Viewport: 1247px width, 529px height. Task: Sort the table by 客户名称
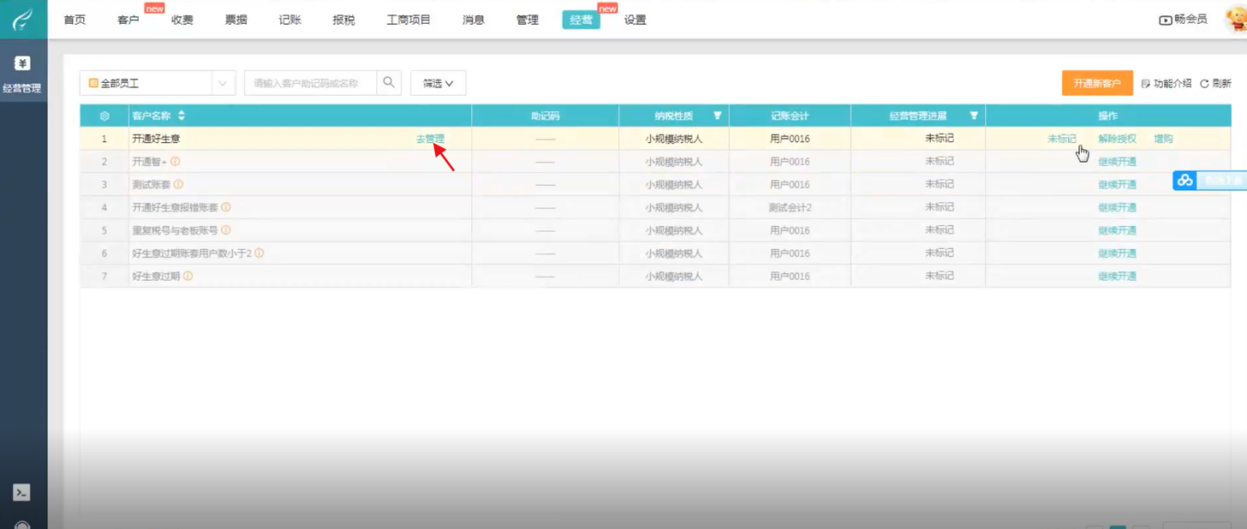[181, 116]
